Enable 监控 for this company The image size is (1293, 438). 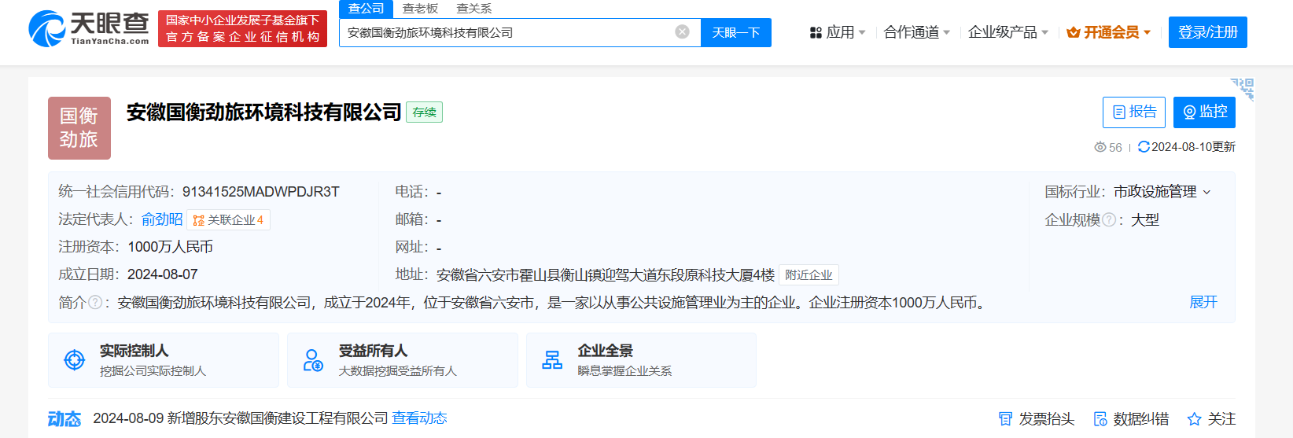[x=1203, y=112]
